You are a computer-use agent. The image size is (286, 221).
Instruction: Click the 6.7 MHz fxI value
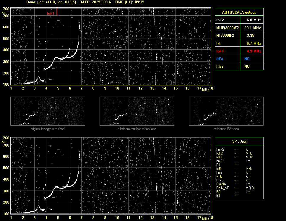(254, 43)
